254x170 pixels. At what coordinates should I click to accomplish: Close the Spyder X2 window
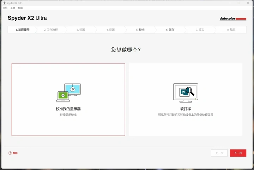click(248, 3)
